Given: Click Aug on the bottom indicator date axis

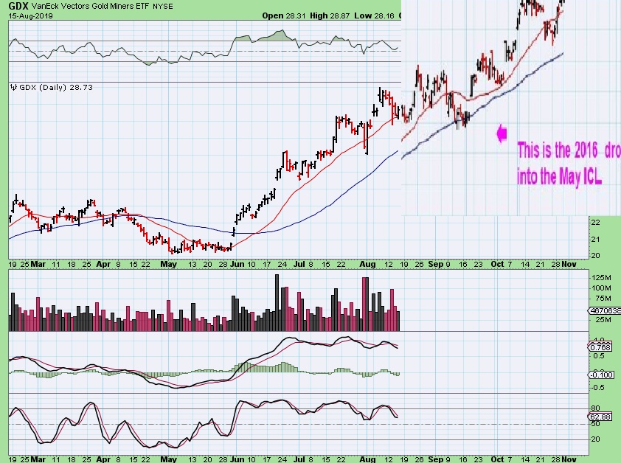Looking at the screenshot, I should (x=367, y=459).
